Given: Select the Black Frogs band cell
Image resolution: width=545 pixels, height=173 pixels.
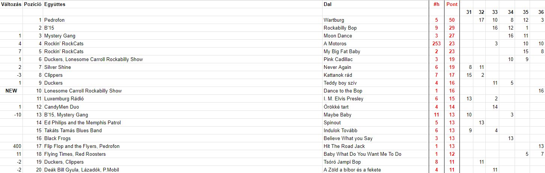Looking at the screenshot, I should pos(183,138).
